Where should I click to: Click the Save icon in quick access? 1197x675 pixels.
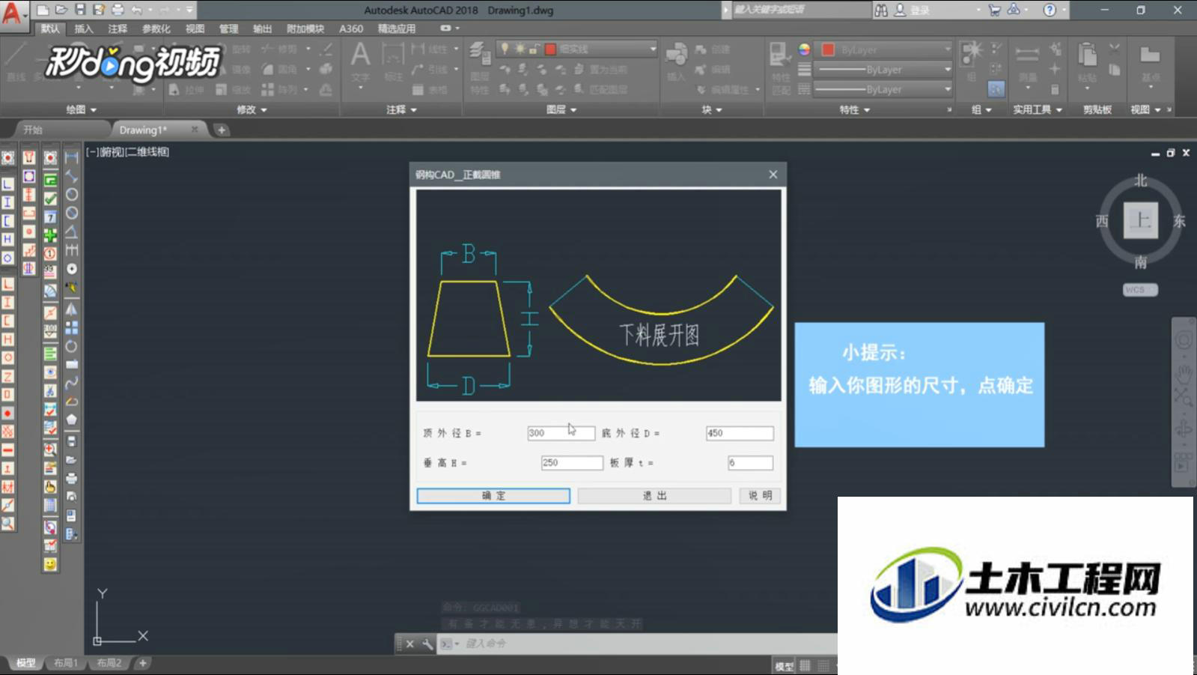point(80,10)
